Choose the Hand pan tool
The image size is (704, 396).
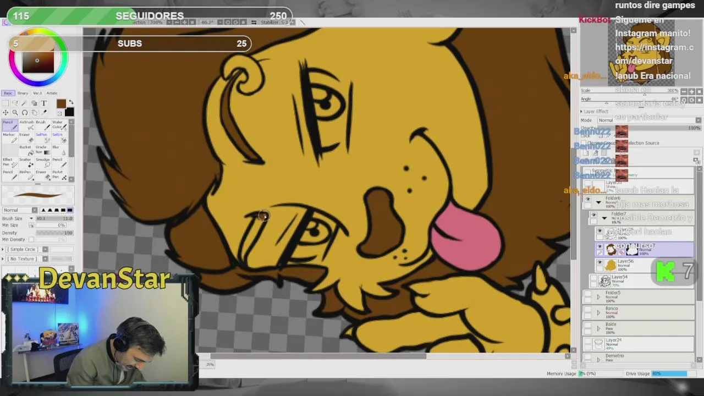pyautogui.click(x=34, y=113)
